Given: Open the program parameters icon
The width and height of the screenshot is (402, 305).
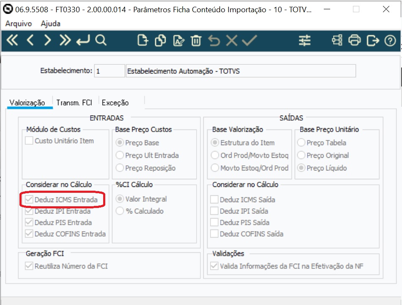Looking at the screenshot, I should click(304, 41).
